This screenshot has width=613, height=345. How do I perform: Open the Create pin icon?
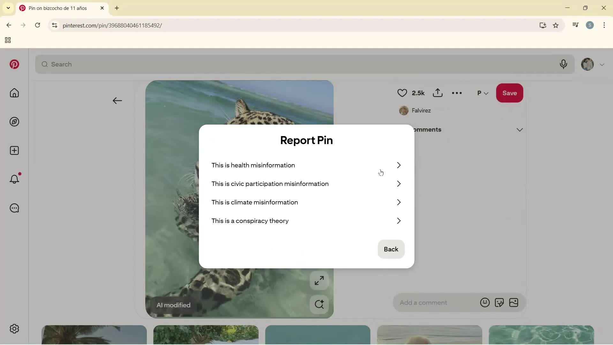point(14,150)
